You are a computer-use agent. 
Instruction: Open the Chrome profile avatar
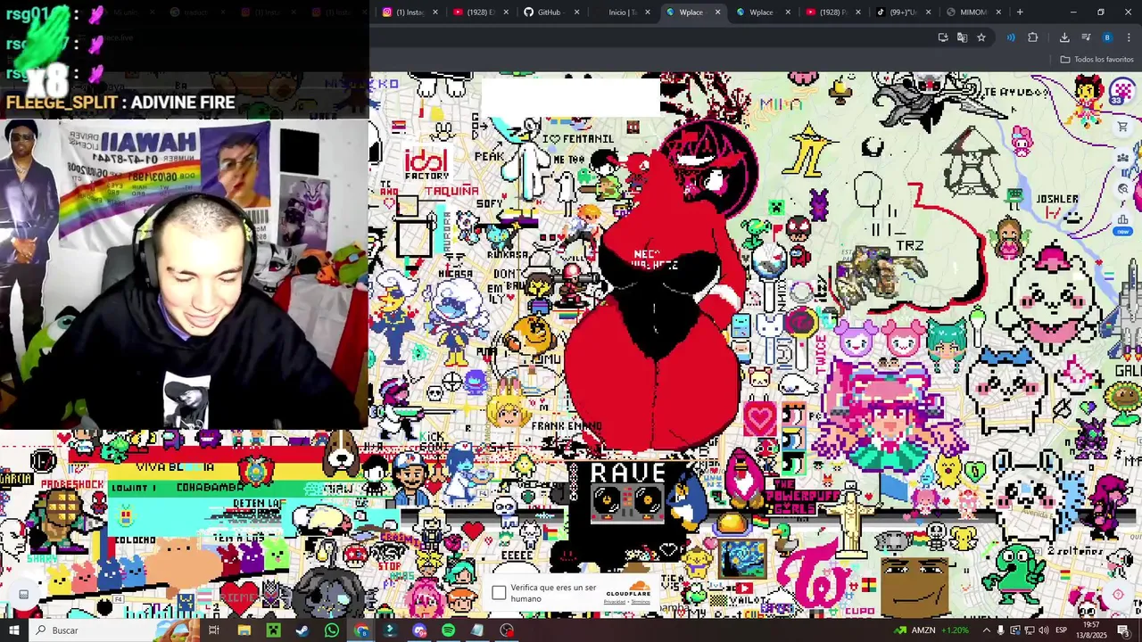pyautogui.click(x=1107, y=37)
